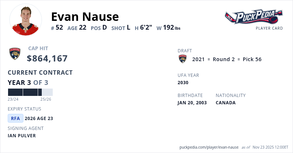Click Evan Nause's player headshot photo
The width and height of the screenshot is (293, 153).
[26, 19]
